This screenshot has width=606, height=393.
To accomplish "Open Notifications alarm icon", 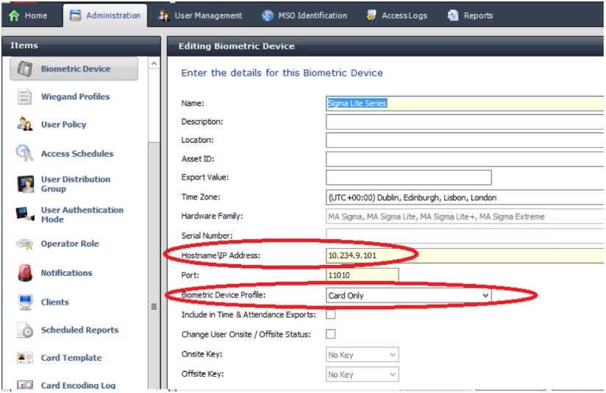I will pyautogui.click(x=25, y=273).
